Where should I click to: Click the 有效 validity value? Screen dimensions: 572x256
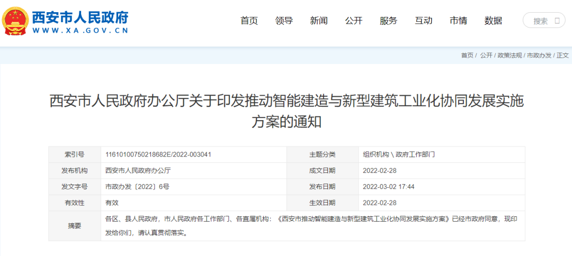[x=112, y=203]
